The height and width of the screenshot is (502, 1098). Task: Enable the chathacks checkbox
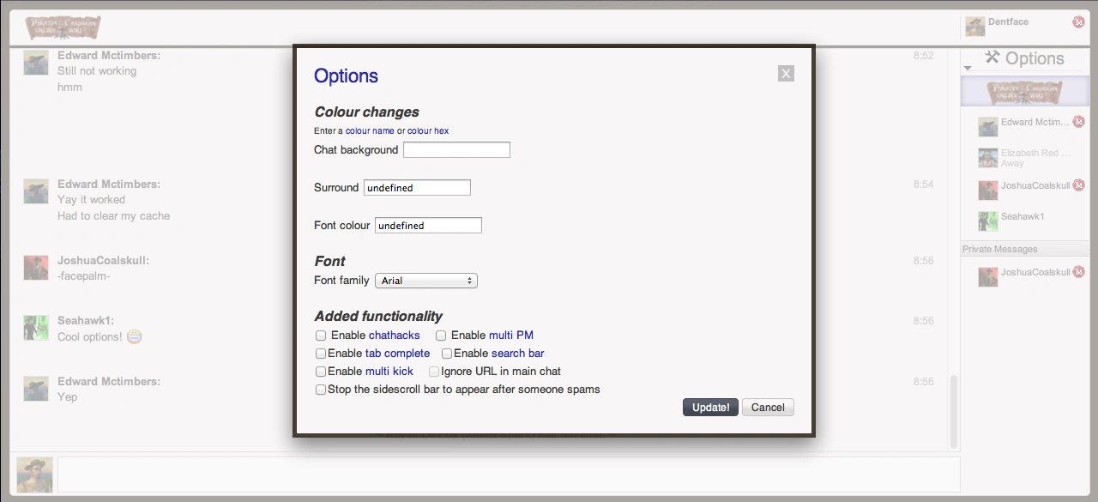tap(321, 336)
